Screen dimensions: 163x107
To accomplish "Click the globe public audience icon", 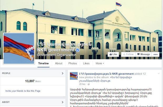I will click(89, 84).
